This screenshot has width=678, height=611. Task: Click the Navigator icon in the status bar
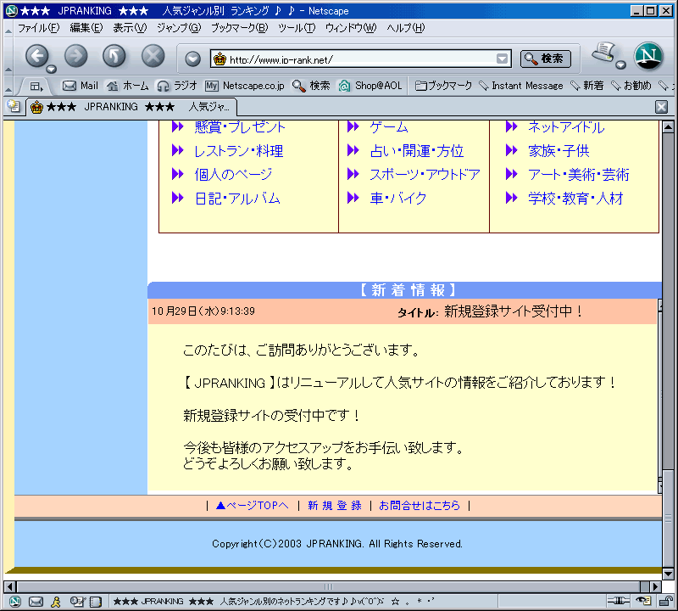pos(15,601)
